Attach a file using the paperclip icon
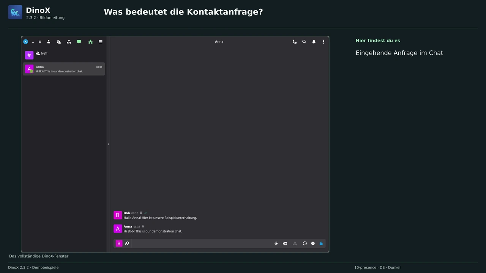This screenshot has width=486, height=273. pos(127,243)
